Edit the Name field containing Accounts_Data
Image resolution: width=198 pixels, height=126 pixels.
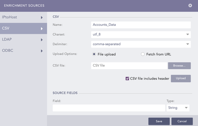click(141, 25)
